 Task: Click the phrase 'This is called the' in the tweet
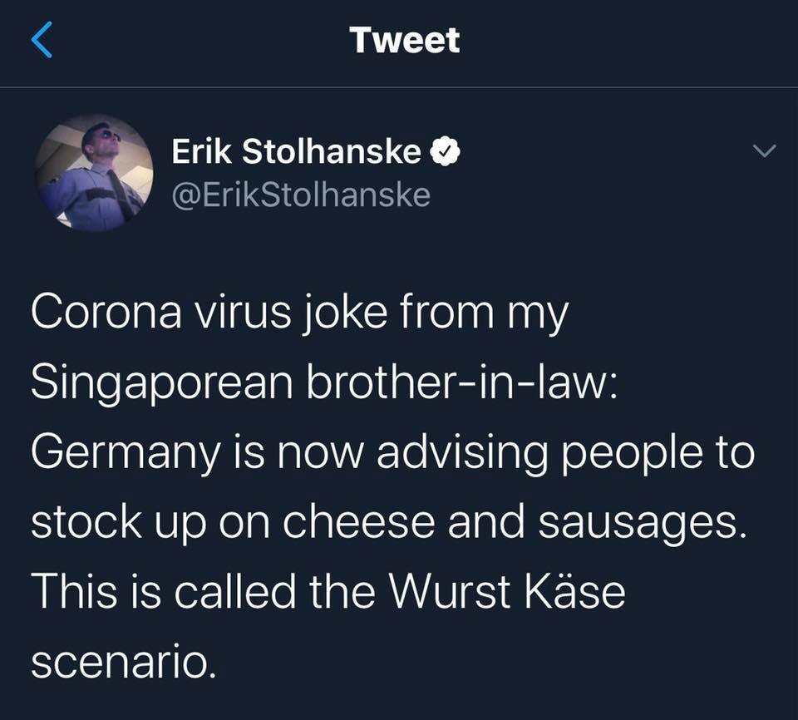click(204, 590)
